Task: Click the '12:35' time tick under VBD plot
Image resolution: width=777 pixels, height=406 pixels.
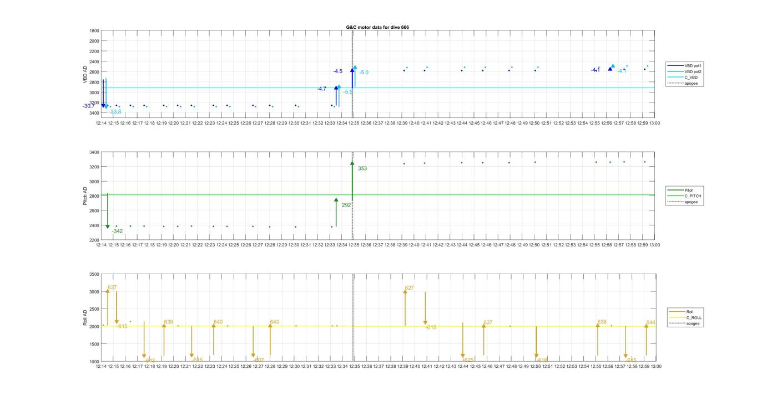Action: coord(354,123)
